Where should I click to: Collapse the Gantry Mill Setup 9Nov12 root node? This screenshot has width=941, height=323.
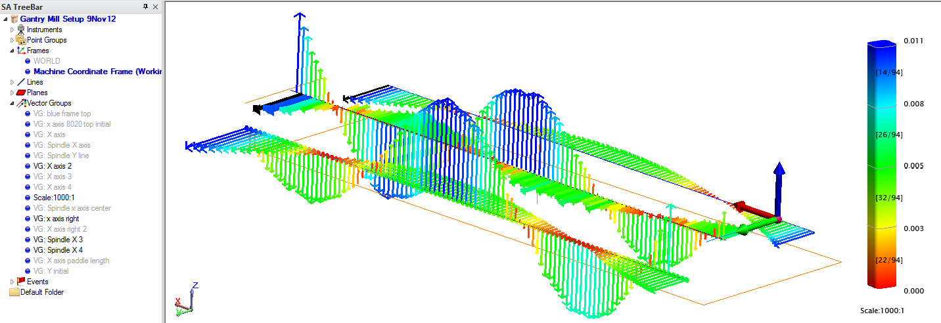pyautogui.click(x=6, y=19)
